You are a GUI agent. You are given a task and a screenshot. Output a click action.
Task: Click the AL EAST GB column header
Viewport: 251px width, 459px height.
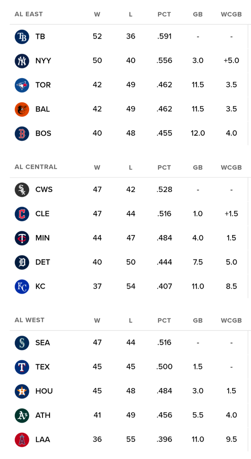click(198, 14)
